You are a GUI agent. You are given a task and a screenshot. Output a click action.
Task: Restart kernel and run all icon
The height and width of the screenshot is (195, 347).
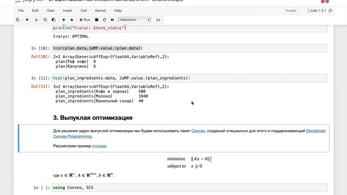coord(112,20)
